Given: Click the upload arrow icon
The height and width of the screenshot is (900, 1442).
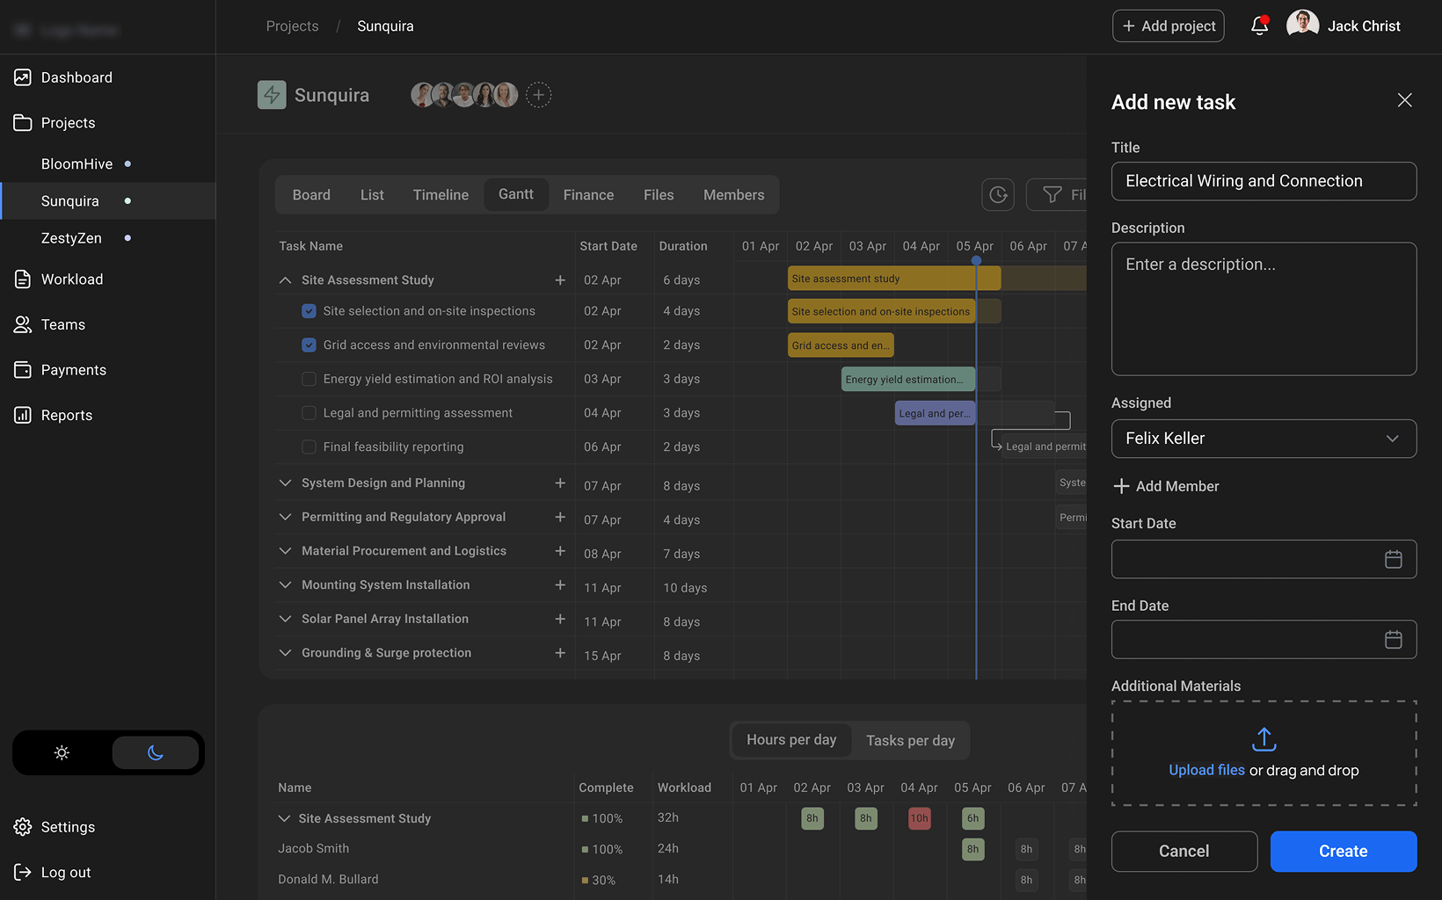Looking at the screenshot, I should tap(1264, 739).
